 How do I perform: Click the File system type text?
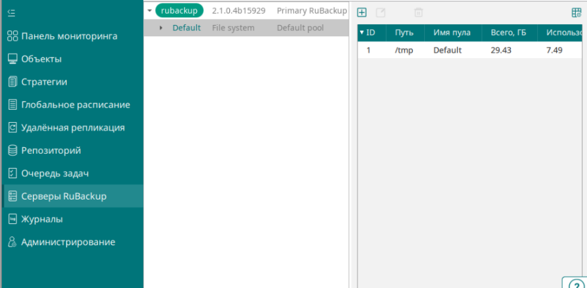coord(233,28)
